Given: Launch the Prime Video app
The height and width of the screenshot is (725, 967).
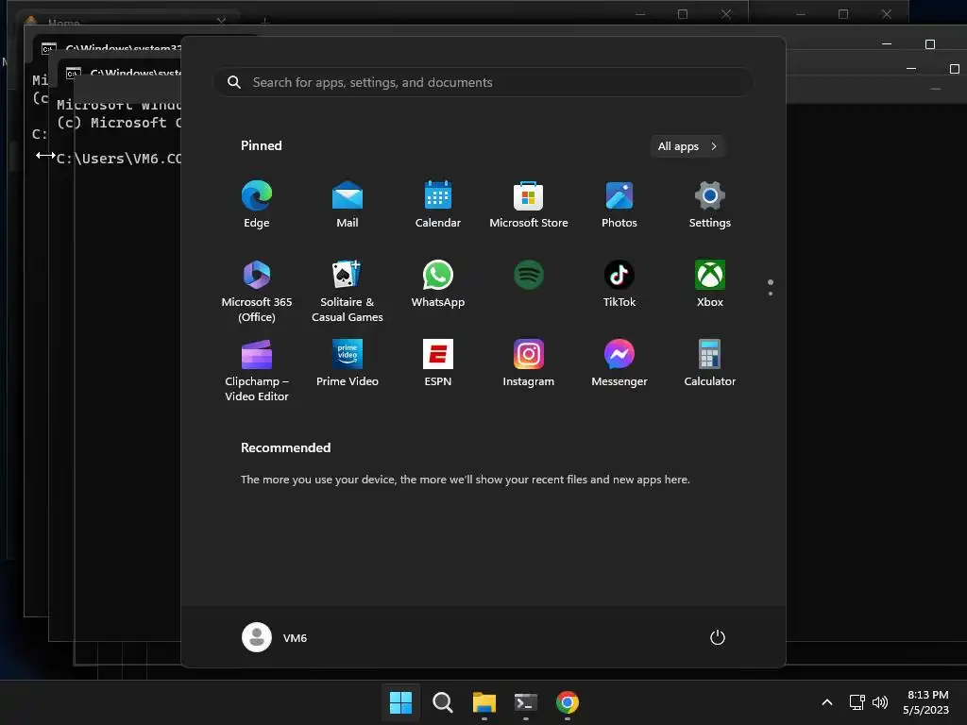Looking at the screenshot, I should coord(348,363).
